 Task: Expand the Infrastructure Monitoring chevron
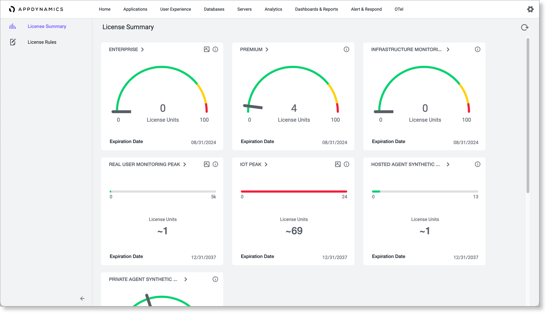pos(448,50)
